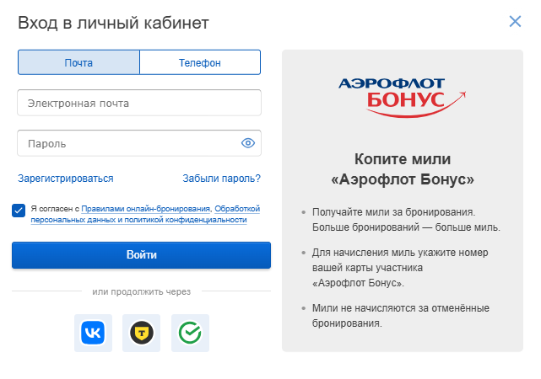The width and height of the screenshot is (541, 379).
Task: Uncheck the agreement checkbox
Action: pos(19,211)
